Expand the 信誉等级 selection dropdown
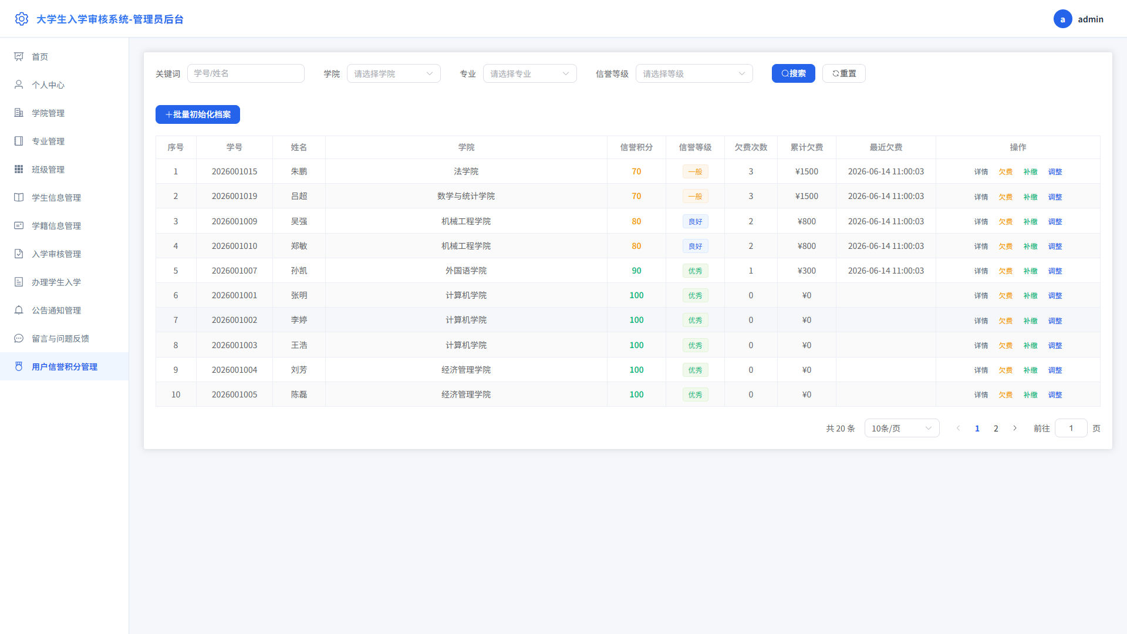Viewport: 1127px width, 634px height. tap(694, 73)
